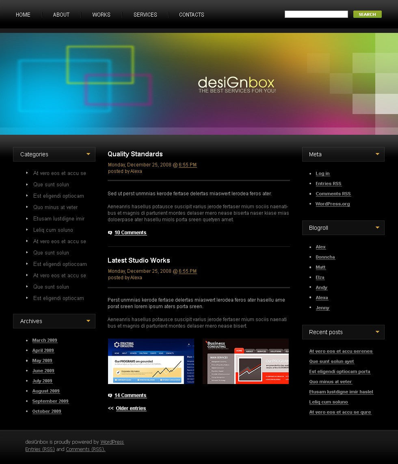The height and width of the screenshot is (464, 398).
Task: Go to Older entries
Action: coord(131,408)
